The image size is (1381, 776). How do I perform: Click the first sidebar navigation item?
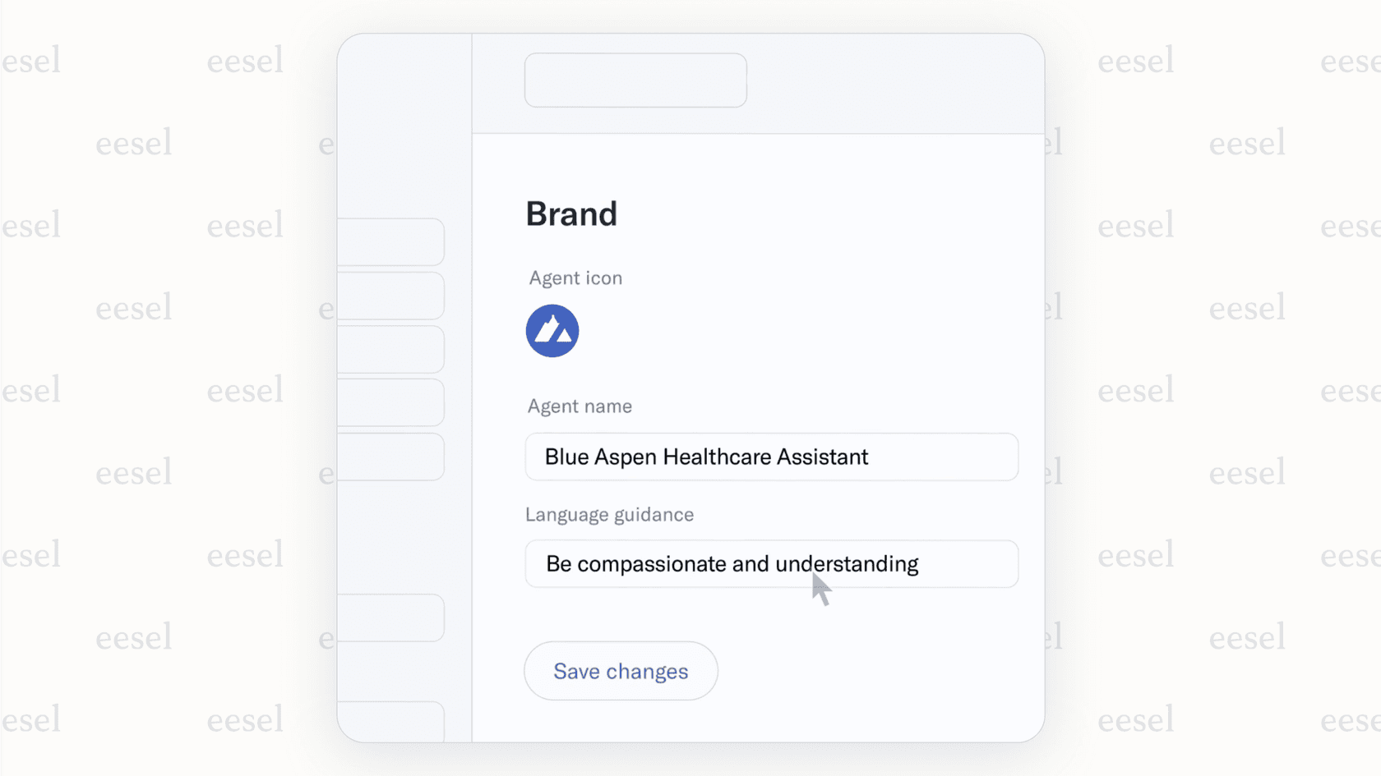coord(393,241)
